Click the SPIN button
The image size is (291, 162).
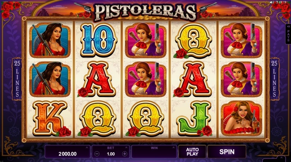click(x=227, y=152)
